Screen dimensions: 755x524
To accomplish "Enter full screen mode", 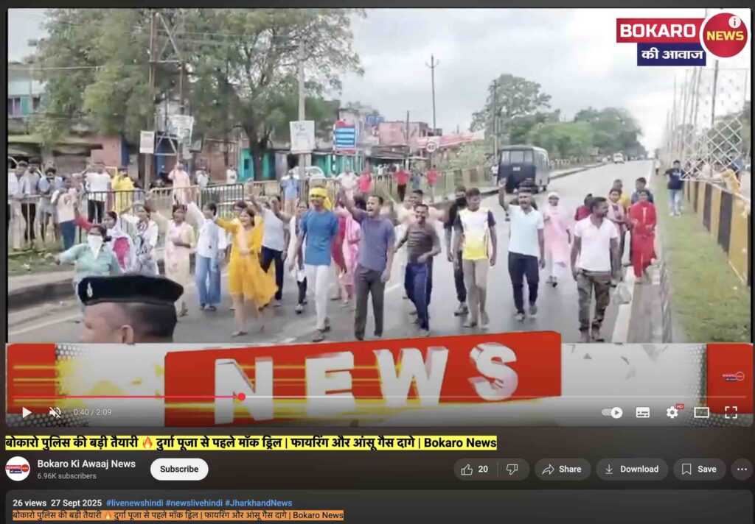I will click(x=731, y=413).
